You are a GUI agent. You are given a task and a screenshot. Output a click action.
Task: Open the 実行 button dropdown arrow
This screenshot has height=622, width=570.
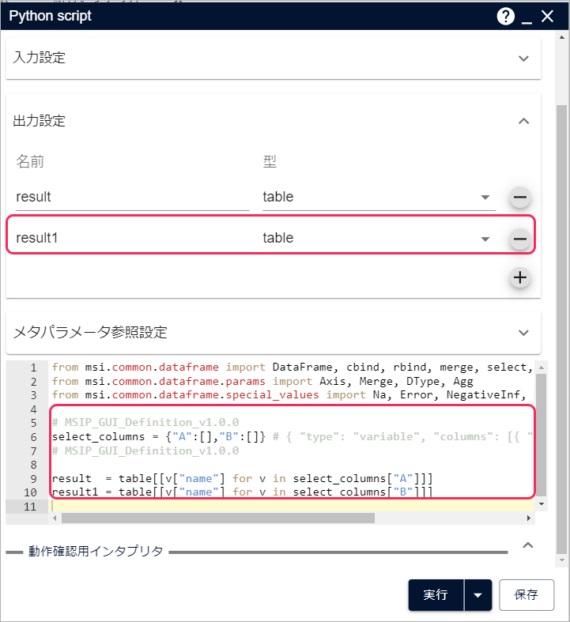coord(478,594)
